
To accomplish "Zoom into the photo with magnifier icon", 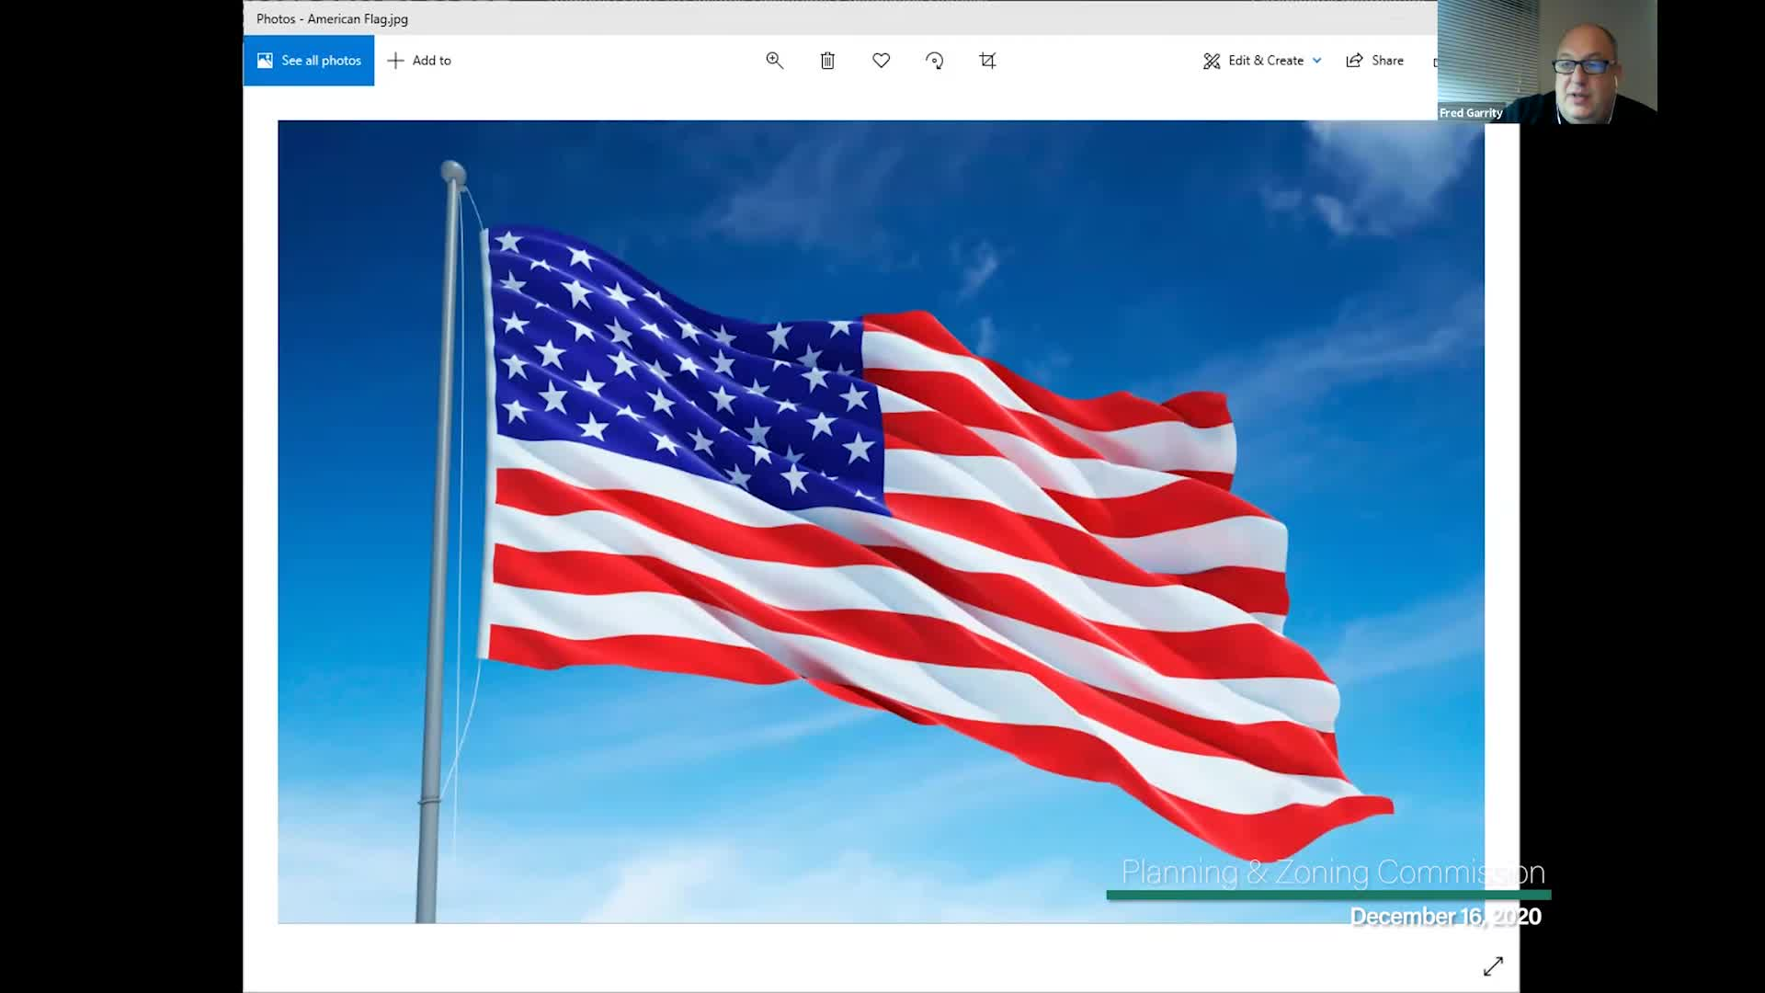I will pos(774,61).
